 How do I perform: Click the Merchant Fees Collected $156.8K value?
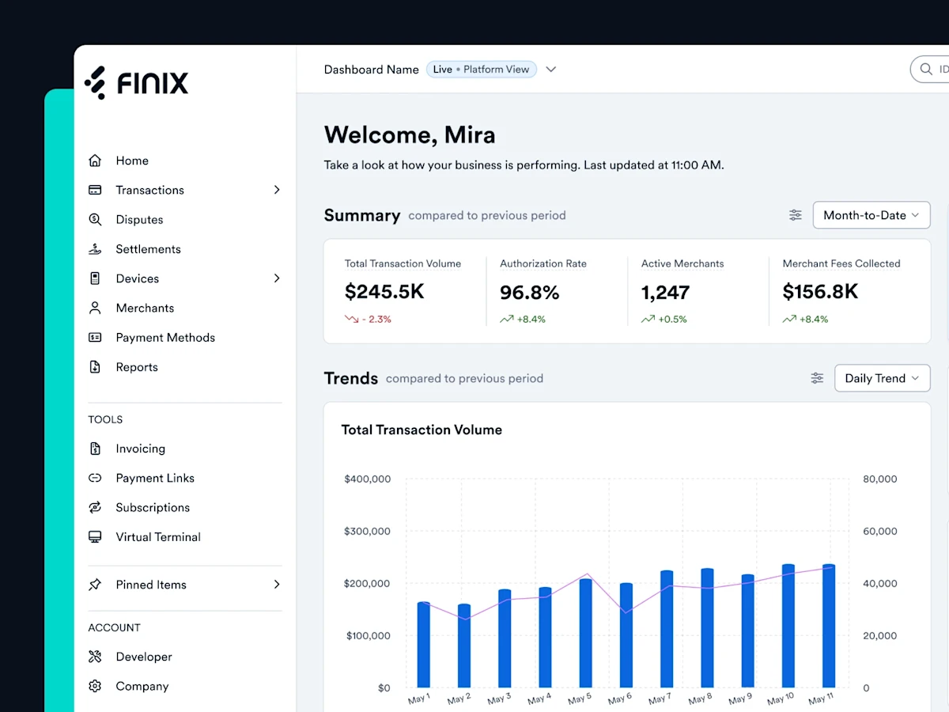point(820,292)
